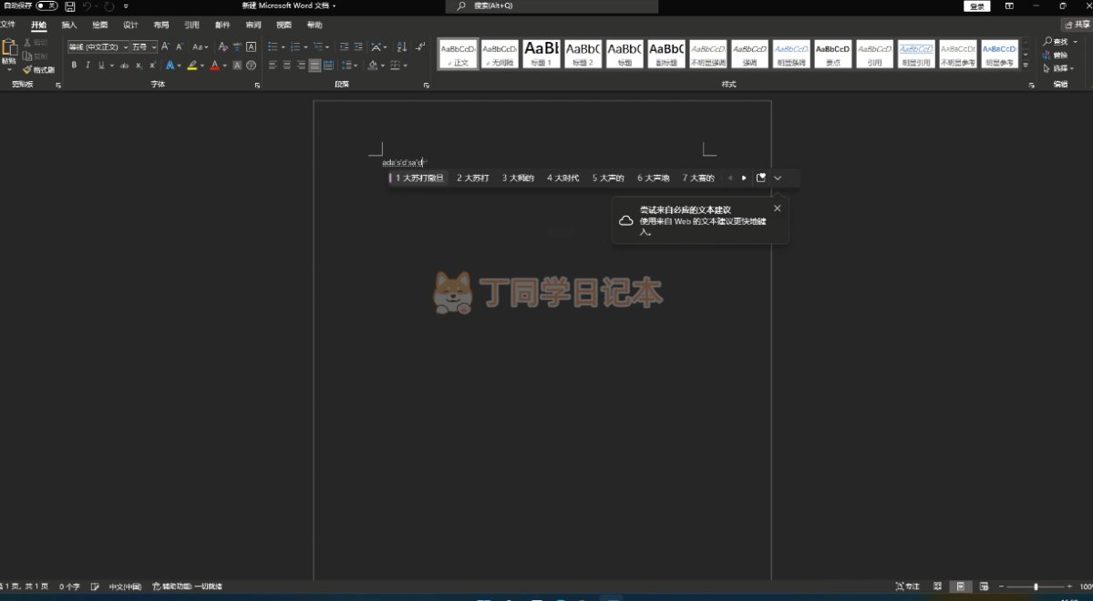Click the text highlight color pen icon
This screenshot has height=601, width=1093.
coord(192,66)
